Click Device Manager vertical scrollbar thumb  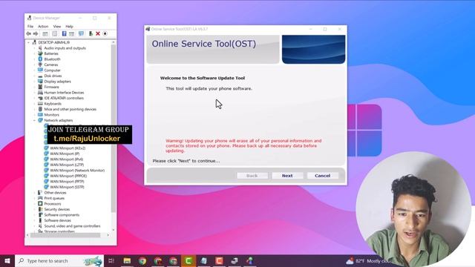(x=114, y=128)
